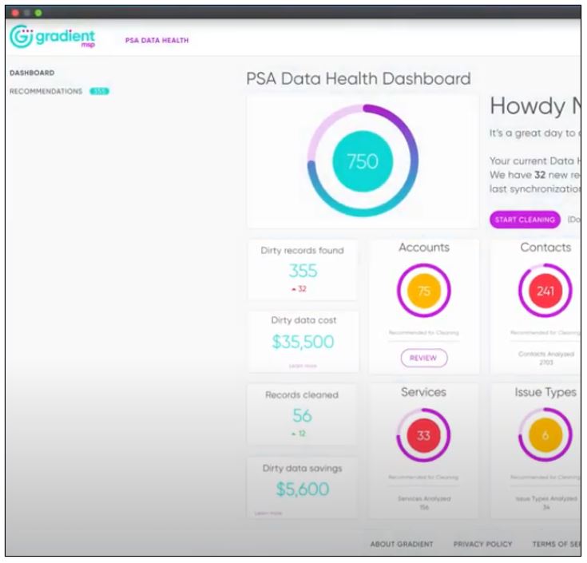Viewport: 587px width, 563px height.
Task: Click the Contacts Analyzed count text
Action: (x=546, y=358)
